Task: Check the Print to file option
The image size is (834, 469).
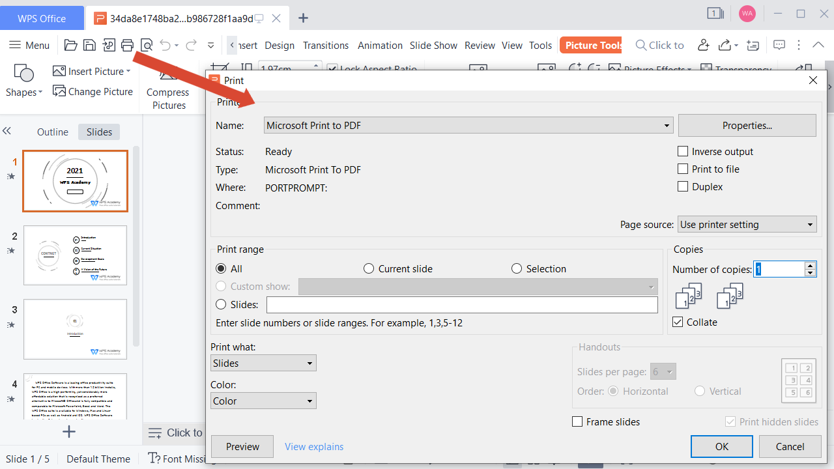Action: tap(683, 169)
